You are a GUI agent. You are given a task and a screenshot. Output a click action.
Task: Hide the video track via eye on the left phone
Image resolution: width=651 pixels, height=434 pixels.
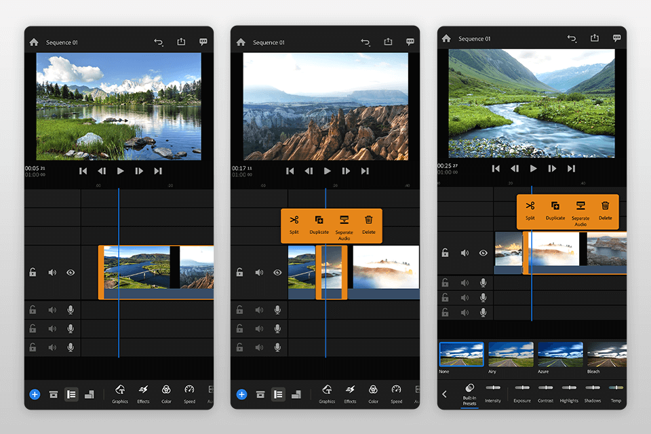(x=71, y=273)
